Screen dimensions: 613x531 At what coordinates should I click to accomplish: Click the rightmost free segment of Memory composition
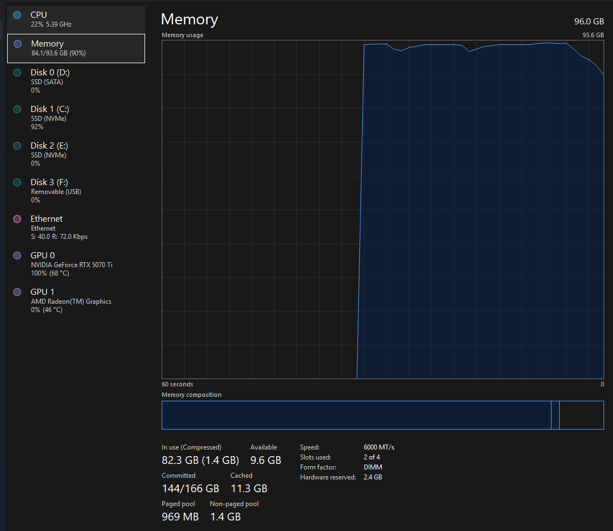(x=581, y=415)
